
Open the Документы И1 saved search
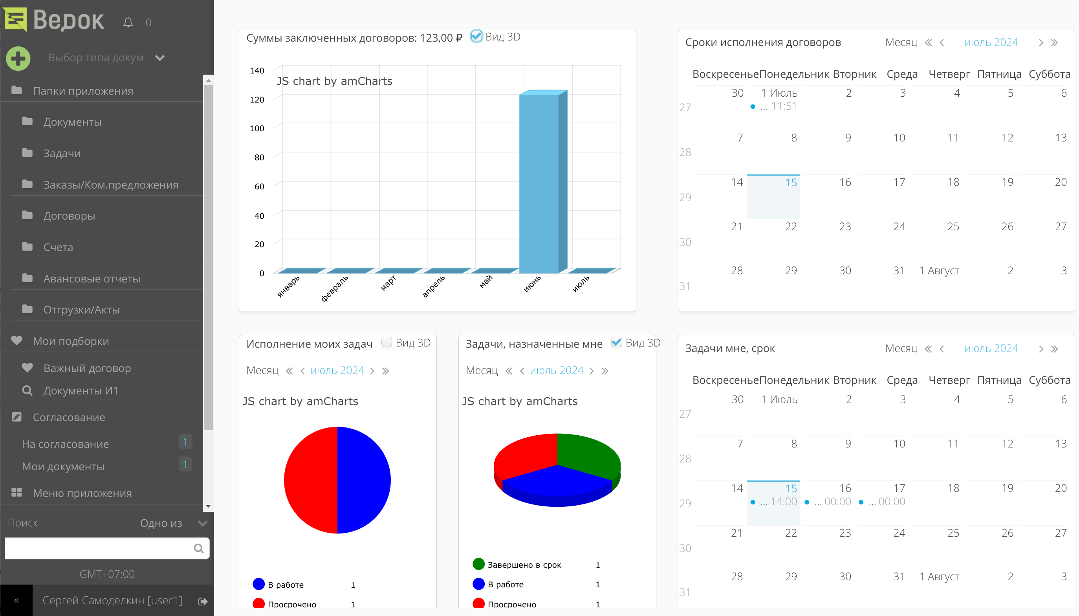coord(81,390)
